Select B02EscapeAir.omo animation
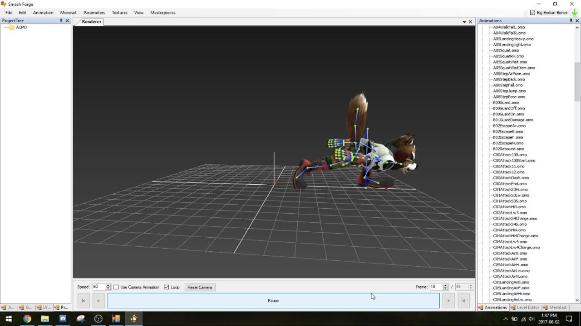Image resolution: width=581 pixels, height=326 pixels. click(509, 126)
